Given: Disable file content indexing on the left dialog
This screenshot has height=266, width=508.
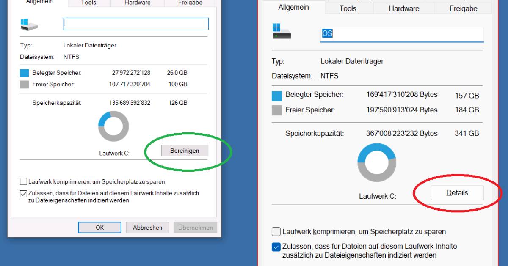Looking at the screenshot, I should pos(23,193).
